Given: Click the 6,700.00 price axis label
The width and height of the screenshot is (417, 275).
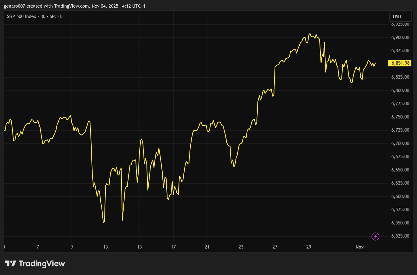Looking at the screenshot, I should (x=400, y=143).
